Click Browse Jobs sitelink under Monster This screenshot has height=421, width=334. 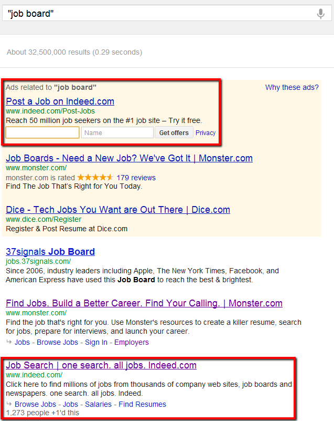tap(57, 342)
